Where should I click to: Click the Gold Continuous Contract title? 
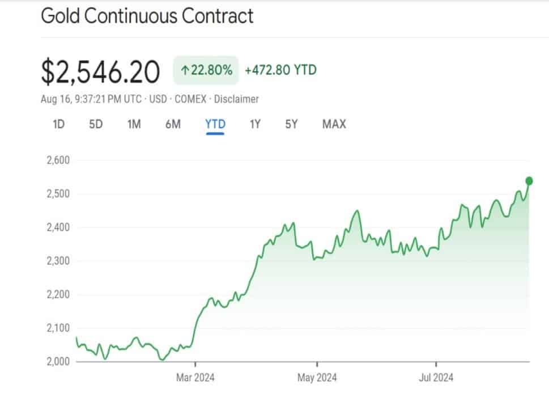tap(147, 15)
